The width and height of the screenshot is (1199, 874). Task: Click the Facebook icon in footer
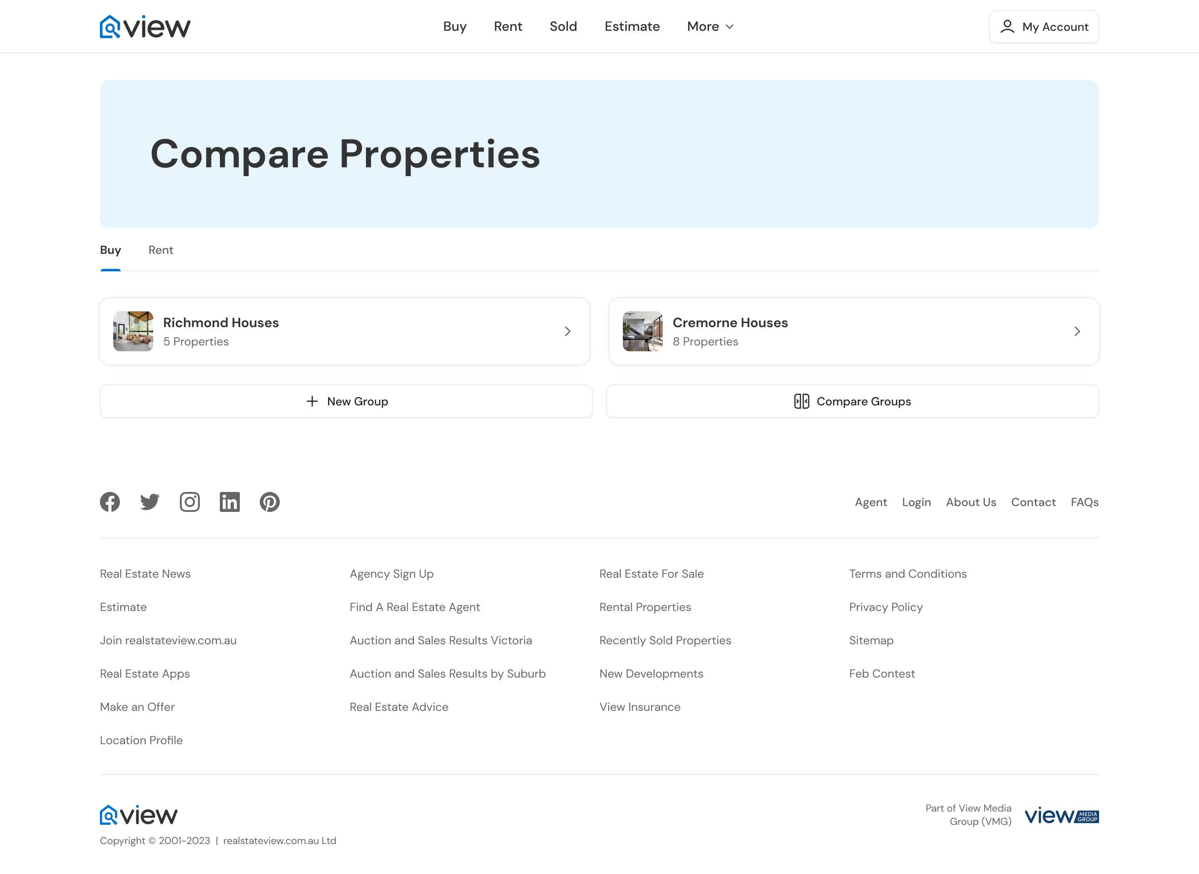109,502
